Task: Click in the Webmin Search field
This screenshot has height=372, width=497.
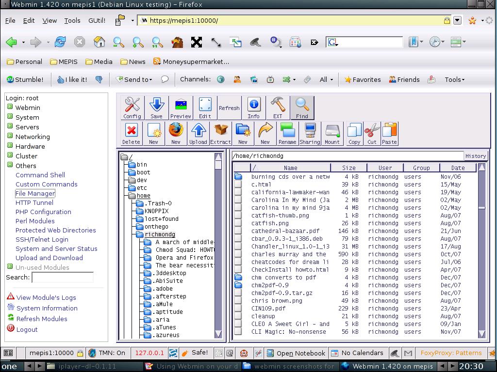Action: click(x=63, y=278)
